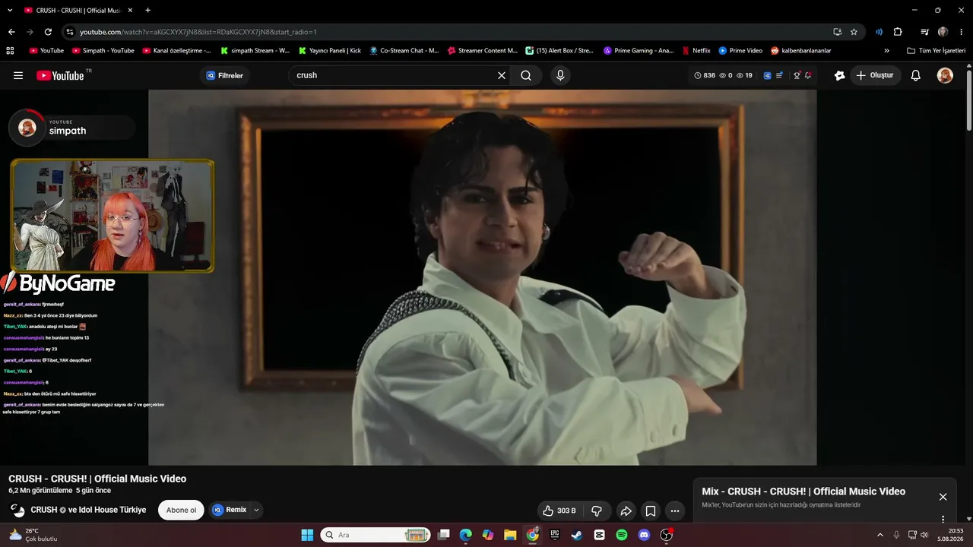Expand the Remix dropdown arrow
The height and width of the screenshot is (547, 973).
click(x=256, y=510)
